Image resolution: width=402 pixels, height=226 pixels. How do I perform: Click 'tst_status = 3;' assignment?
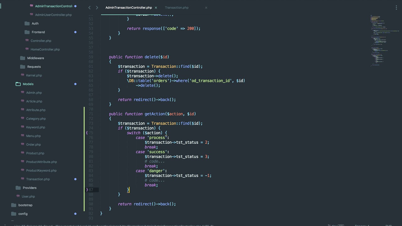coord(193,157)
